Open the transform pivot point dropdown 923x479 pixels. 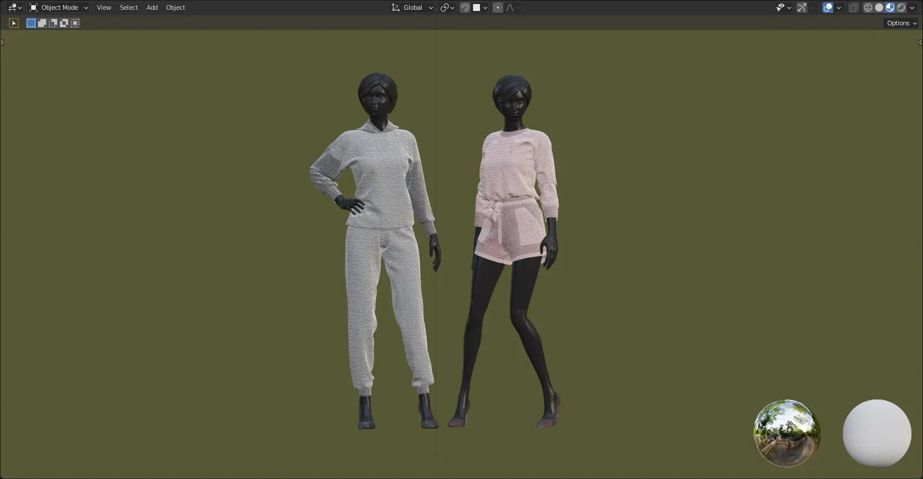pyautogui.click(x=447, y=7)
